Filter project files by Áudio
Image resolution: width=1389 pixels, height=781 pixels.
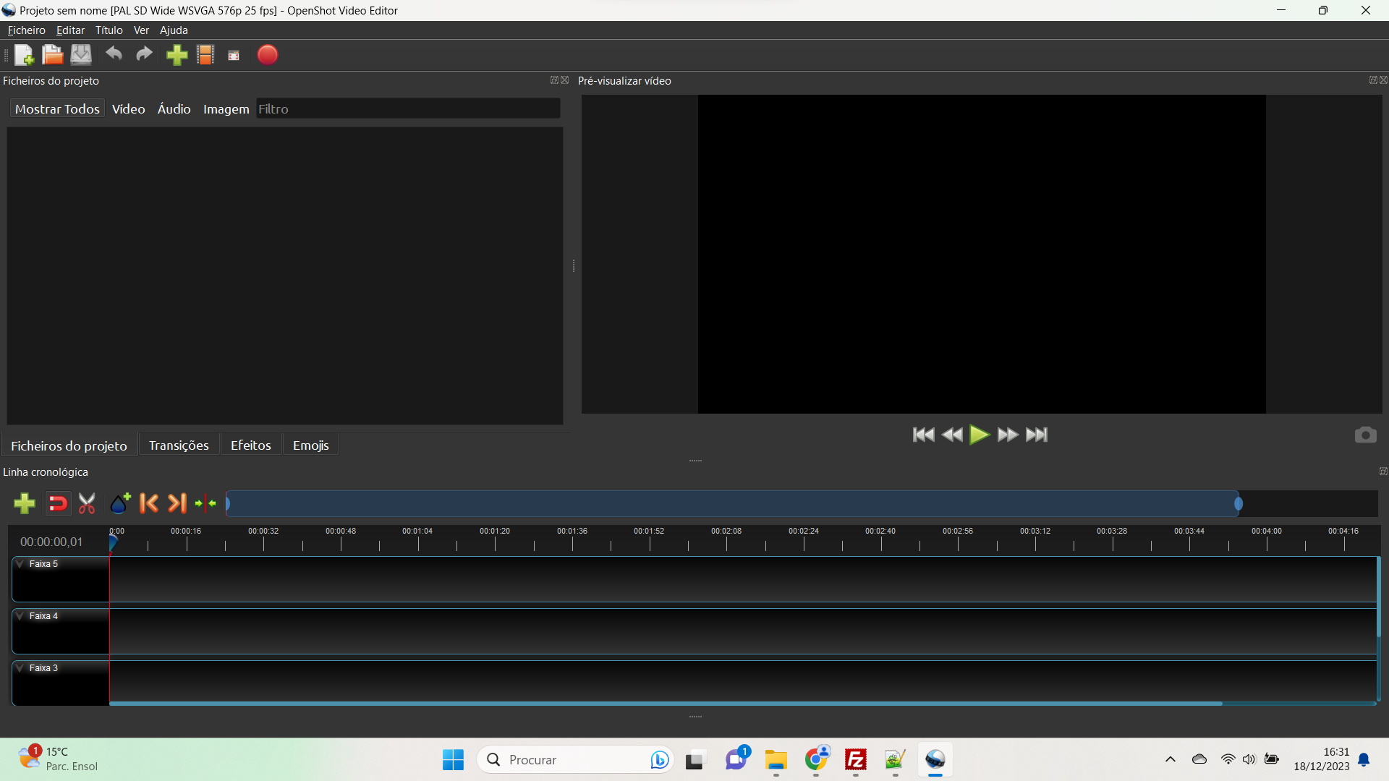[x=174, y=109]
